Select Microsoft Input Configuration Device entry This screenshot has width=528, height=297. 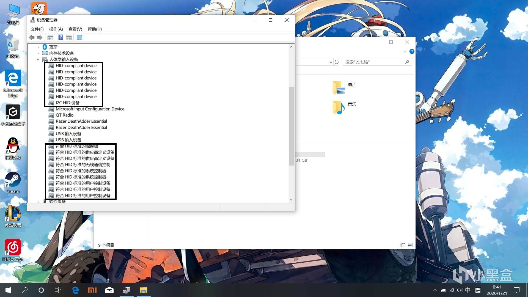(90, 109)
